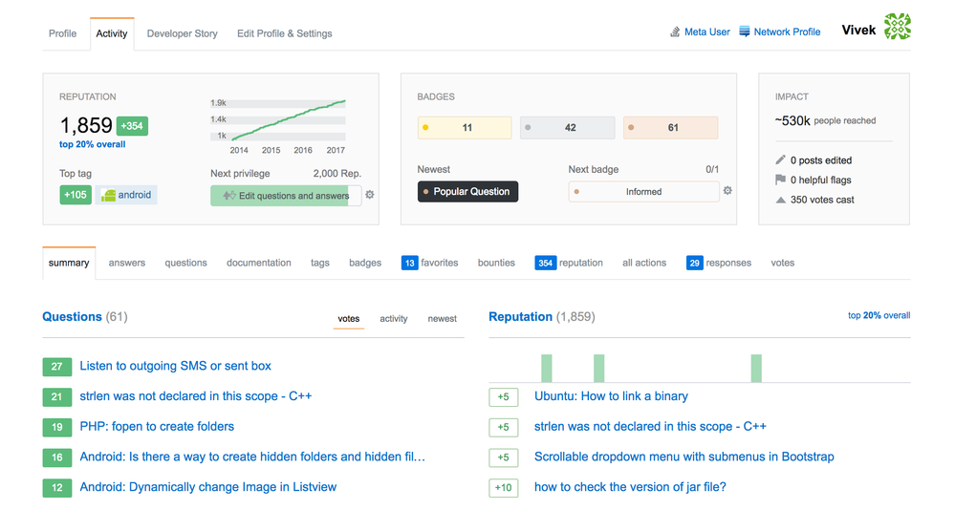Sort questions by votes
The image size is (955, 510).
coord(349,319)
